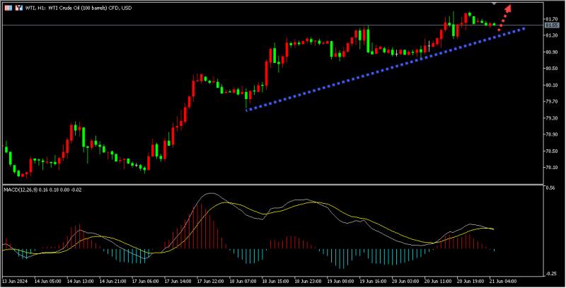
Task: Click the one-click trading panel icon
Action: [x=19, y=8]
